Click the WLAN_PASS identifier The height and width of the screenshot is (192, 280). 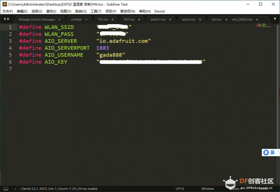[59, 34]
